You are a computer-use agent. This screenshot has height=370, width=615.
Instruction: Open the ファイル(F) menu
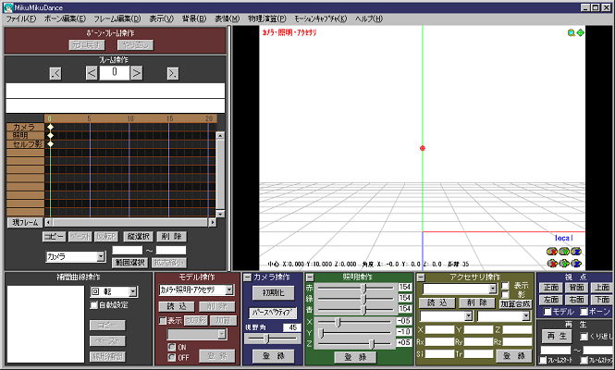tap(20, 18)
